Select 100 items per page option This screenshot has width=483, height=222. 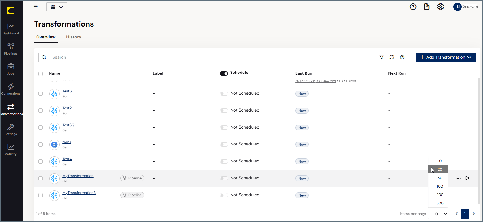[x=438, y=186]
